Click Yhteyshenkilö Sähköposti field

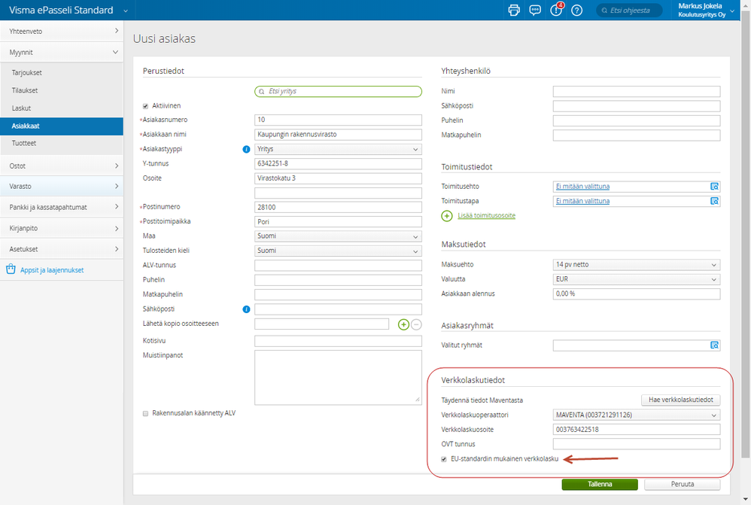(x=637, y=106)
